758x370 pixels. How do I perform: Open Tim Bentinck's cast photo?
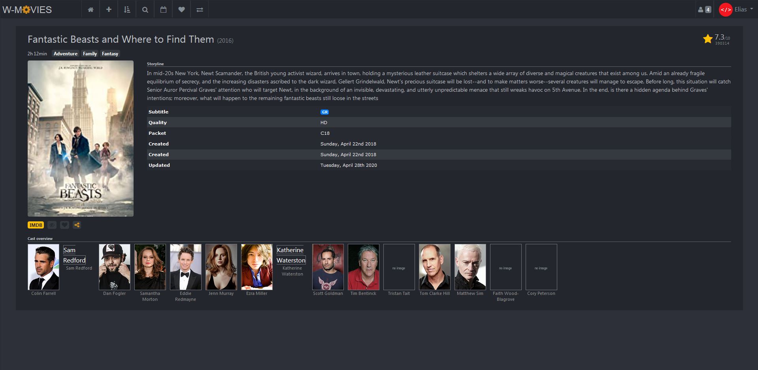[364, 267]
